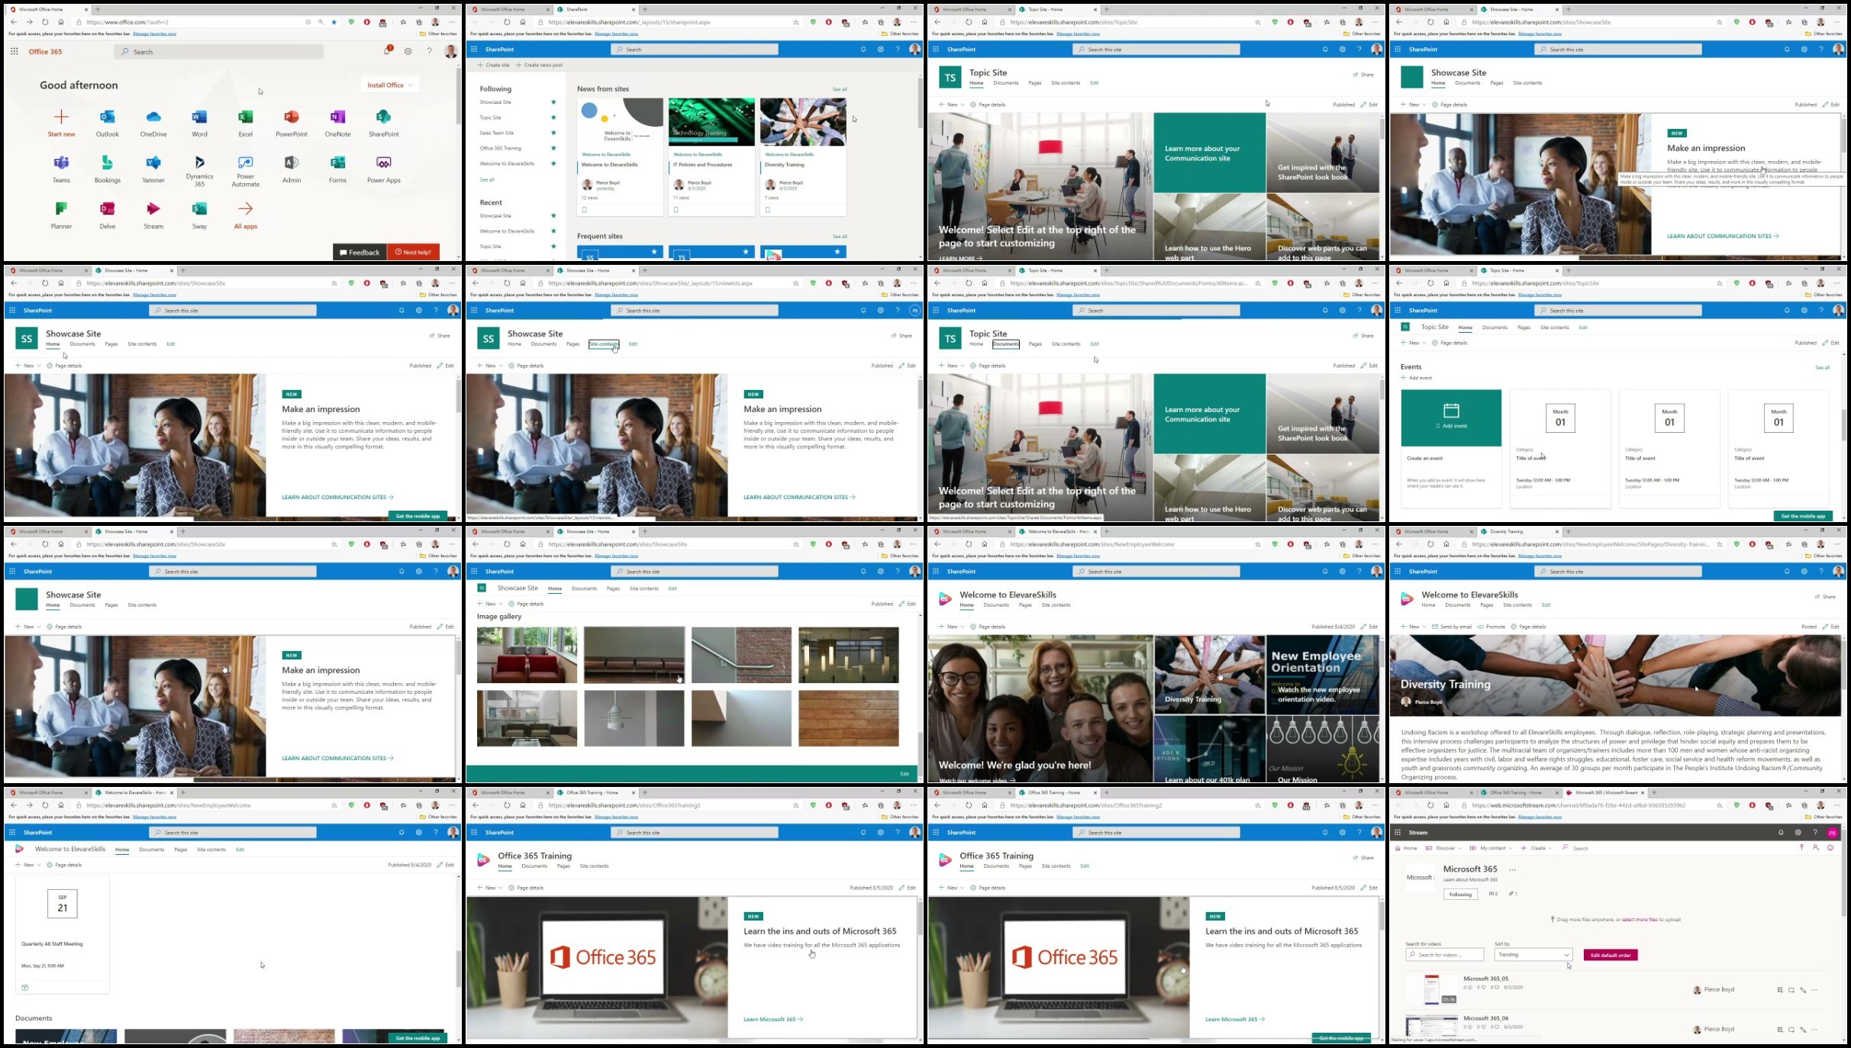Open Outlook from the Office 365 home
The width and height of the screenshot is (1851, 1048).
[107, 118]
